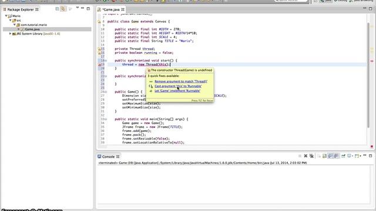Collapse the Mario project node
Screen dimensions: 376x211
coord(6,16)
